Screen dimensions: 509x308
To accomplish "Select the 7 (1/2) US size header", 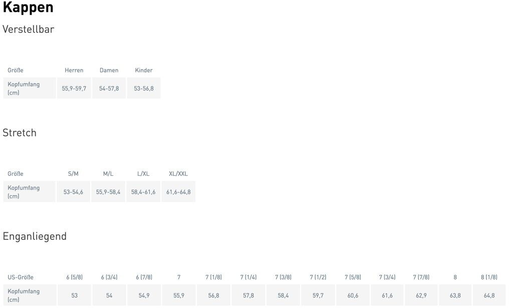I will pos(318,277).
